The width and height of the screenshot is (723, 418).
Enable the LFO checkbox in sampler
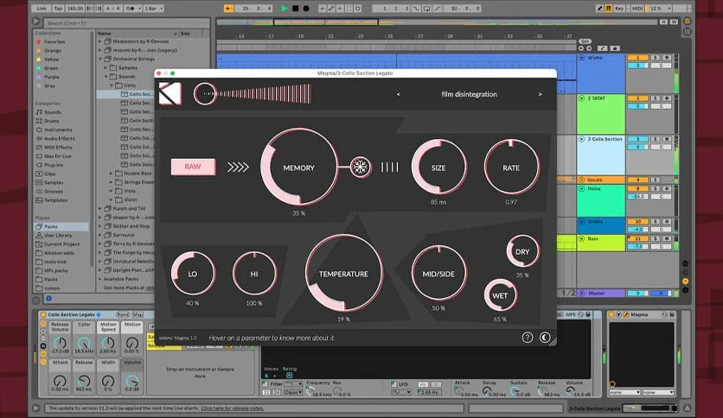point(393,383)
